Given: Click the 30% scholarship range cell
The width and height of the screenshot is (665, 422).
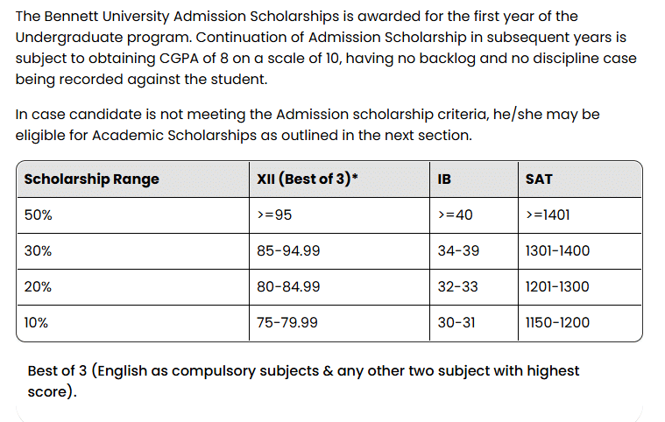Looking at the screenshot, I should click(x=38, y=251).
